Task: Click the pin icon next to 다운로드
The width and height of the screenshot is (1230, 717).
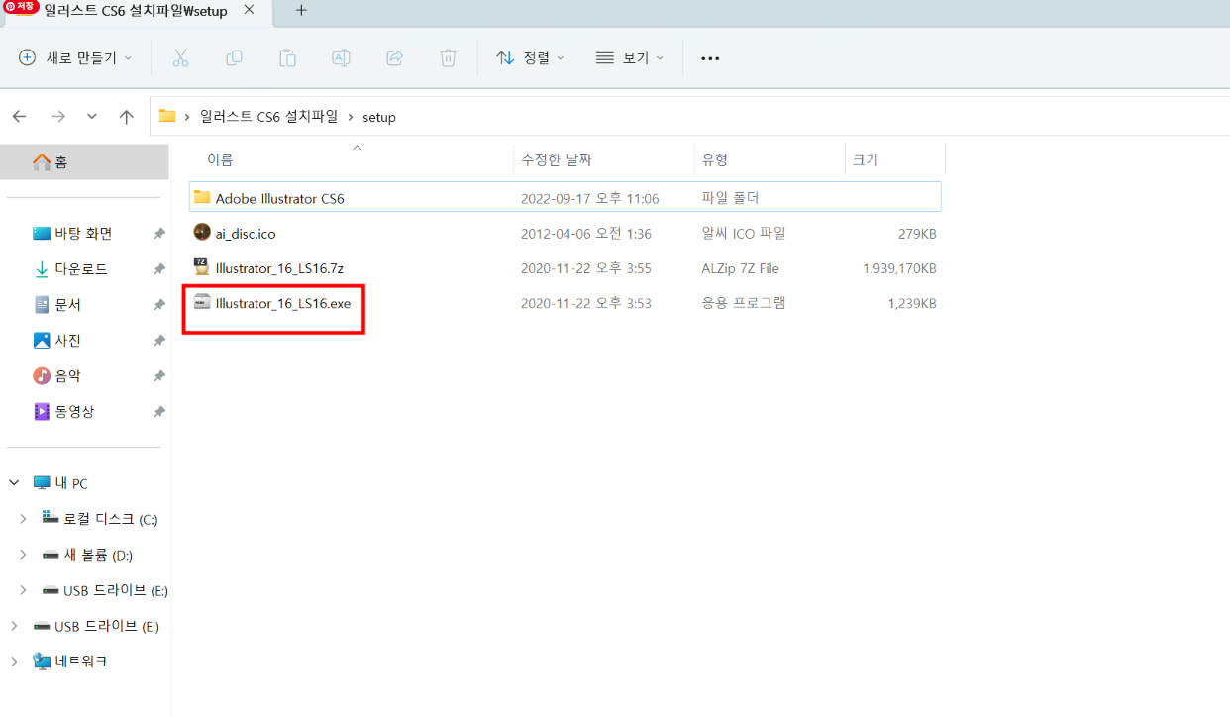Action: [158, 269]
